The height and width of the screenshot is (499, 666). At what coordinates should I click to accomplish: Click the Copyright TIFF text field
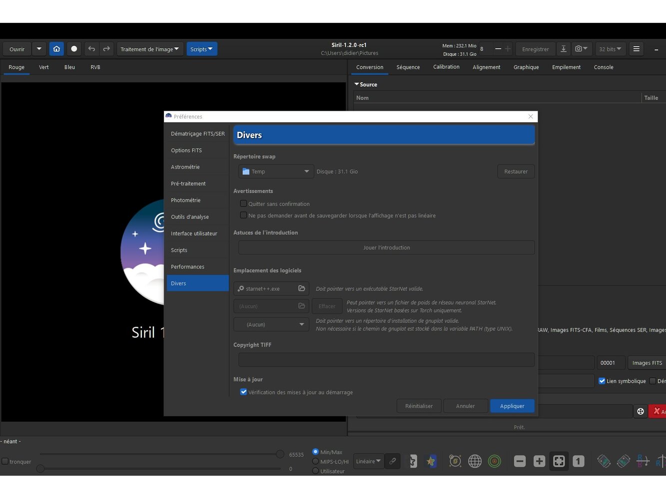tap(386, 359)
